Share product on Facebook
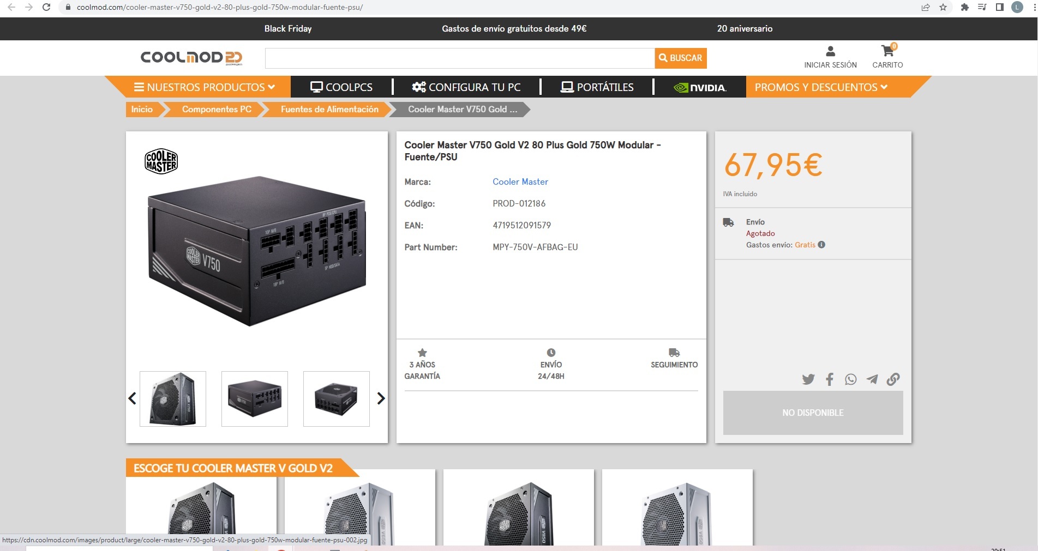Image resolution: width=1038 pixels, height=551 pixels. tap(830, 379)
